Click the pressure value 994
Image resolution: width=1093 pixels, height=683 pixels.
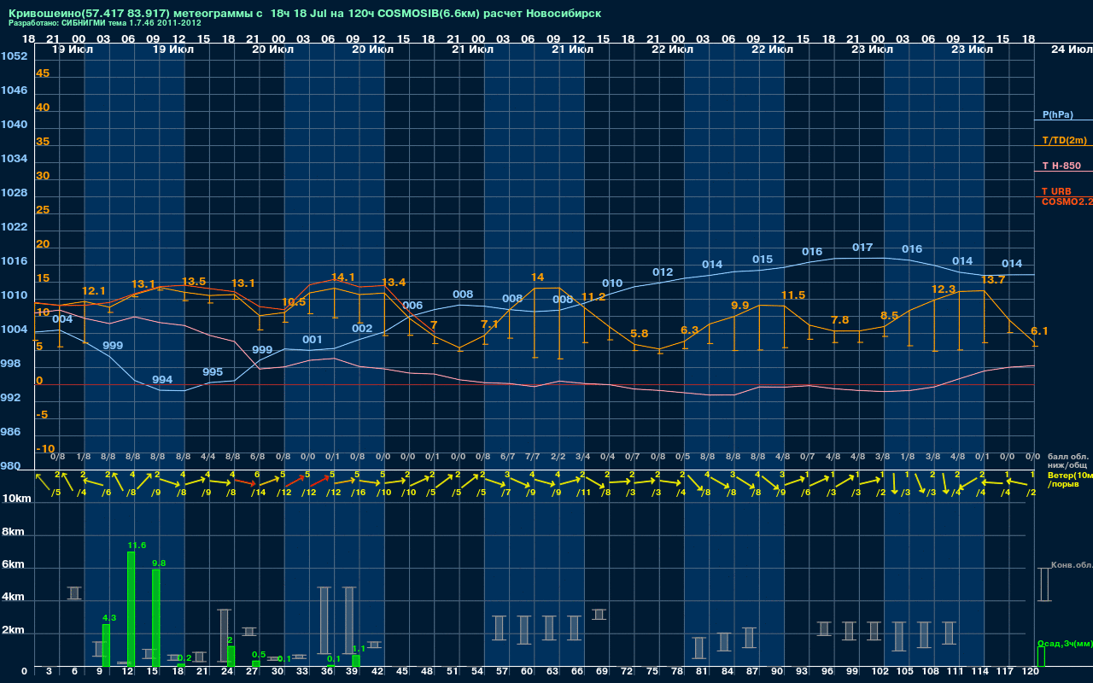click(162, 380)
